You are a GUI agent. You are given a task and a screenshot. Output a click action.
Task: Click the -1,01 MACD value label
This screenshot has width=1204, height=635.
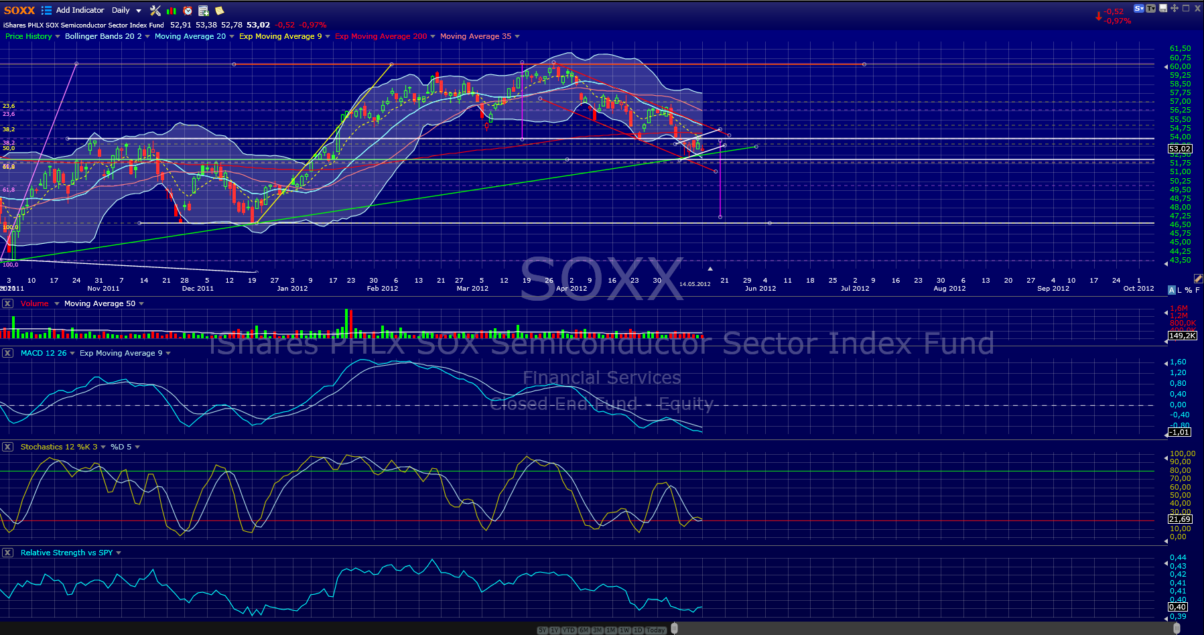pyautogui.click(x=1180, y=432)
